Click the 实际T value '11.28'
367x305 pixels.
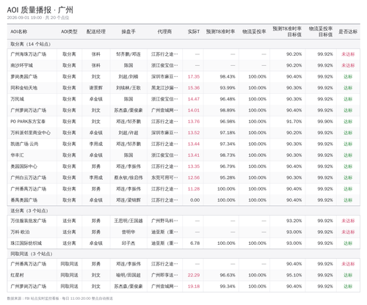click(194, 189)
